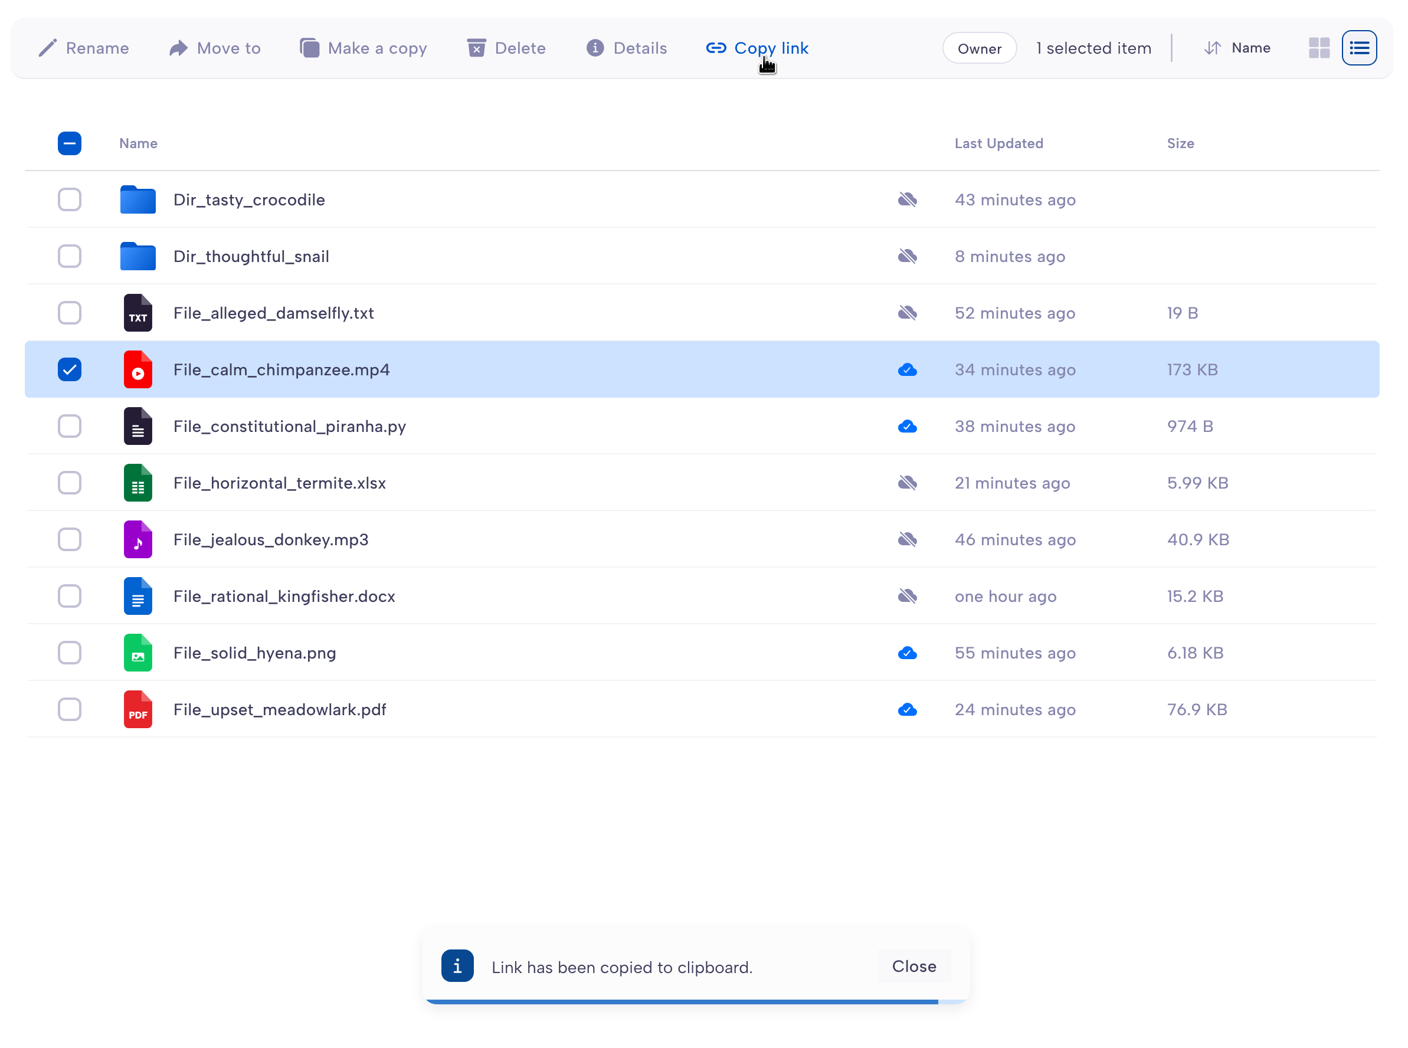The height and width of the screenshot is (1048, 1408).
Task: Switch to list view
Action: (x=1359, y=48)
